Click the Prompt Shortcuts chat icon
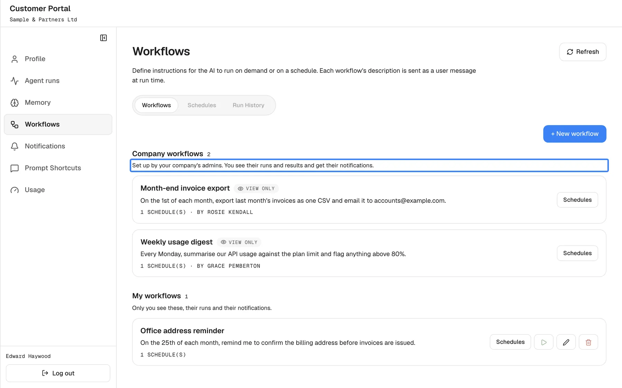622x388 pixels. (x=15, y=168)
